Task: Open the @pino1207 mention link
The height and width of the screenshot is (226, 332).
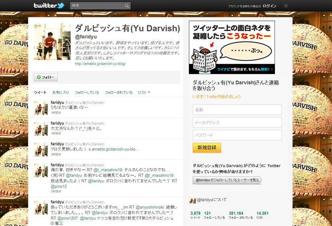Action: [x=68, y=218]
